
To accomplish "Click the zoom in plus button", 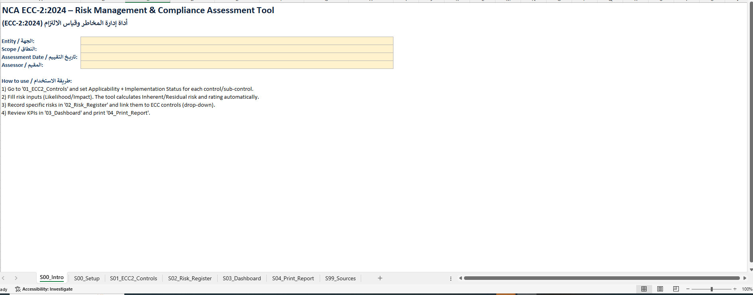I will [735, 289].
